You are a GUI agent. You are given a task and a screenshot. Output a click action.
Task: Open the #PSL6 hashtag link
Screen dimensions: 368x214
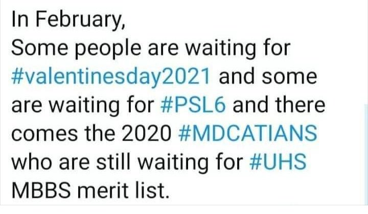coord(193,105)
